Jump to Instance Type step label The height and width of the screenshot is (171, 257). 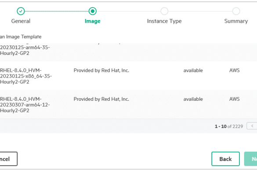coord(164,21)
